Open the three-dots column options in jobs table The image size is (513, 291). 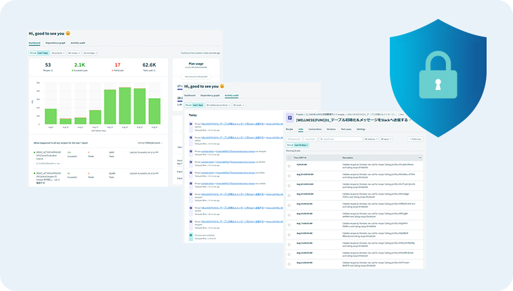tap(420, 158)
